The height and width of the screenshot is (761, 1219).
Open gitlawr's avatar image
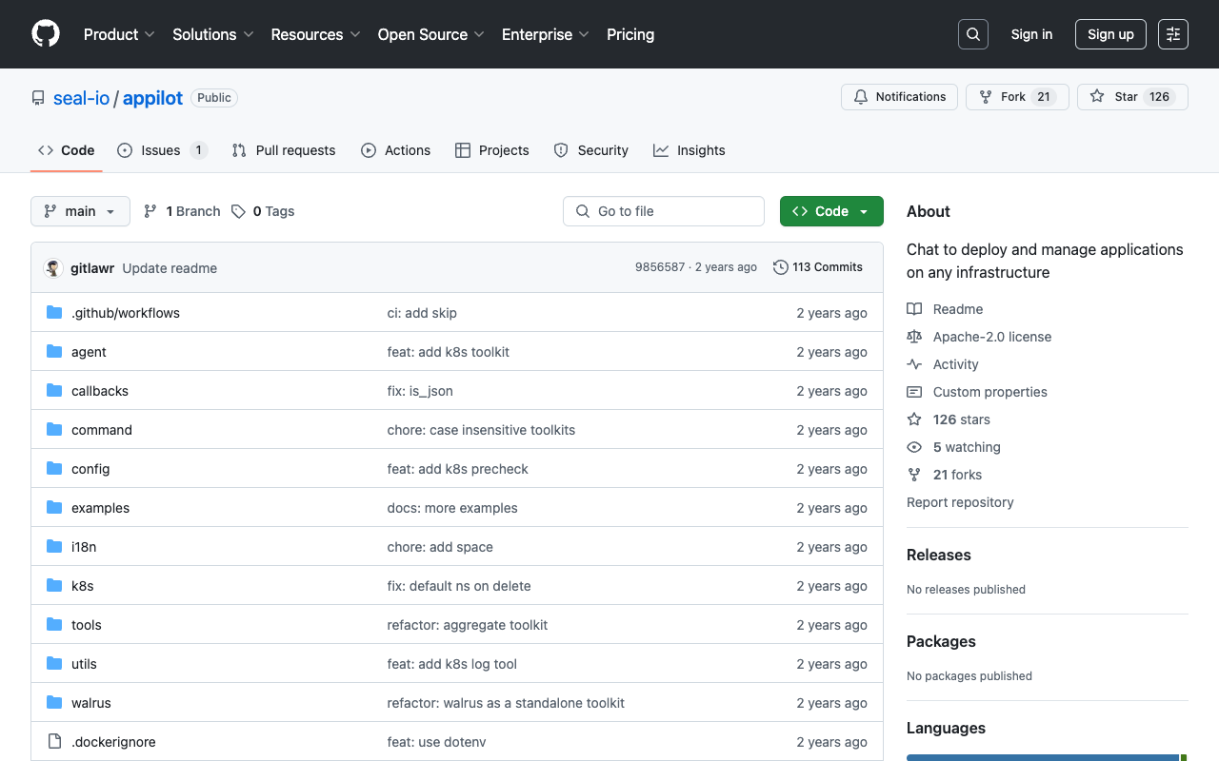pyautogui.click(x=53, y=268)
